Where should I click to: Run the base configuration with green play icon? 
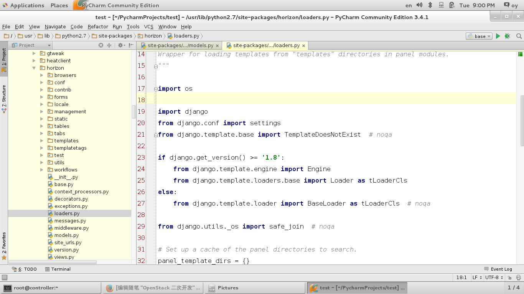pos(498,36)
